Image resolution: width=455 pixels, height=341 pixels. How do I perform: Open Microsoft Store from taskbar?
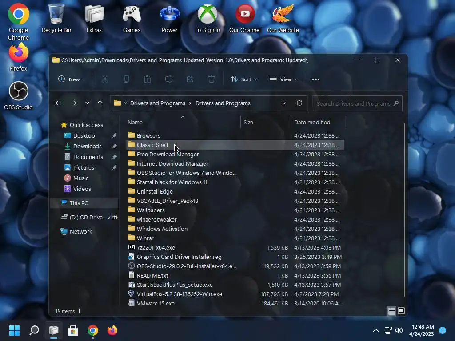click(73, 330)
